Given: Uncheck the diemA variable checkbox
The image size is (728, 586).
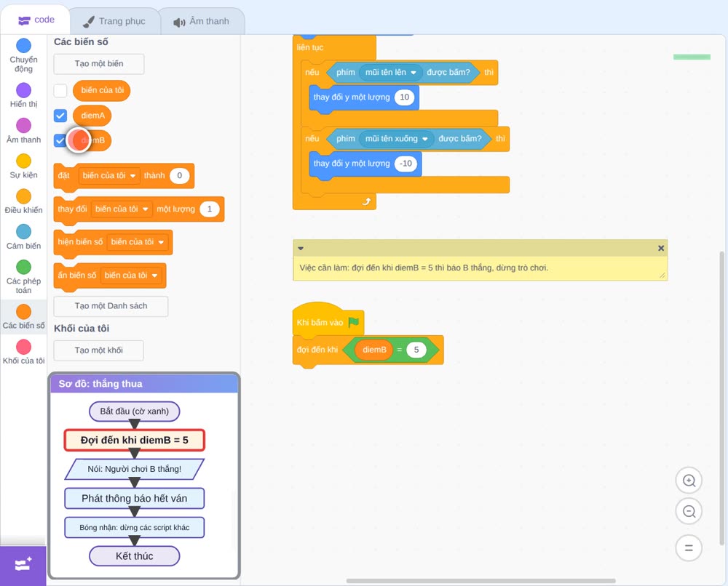Looking at the screenshot, I should (60, 116).
